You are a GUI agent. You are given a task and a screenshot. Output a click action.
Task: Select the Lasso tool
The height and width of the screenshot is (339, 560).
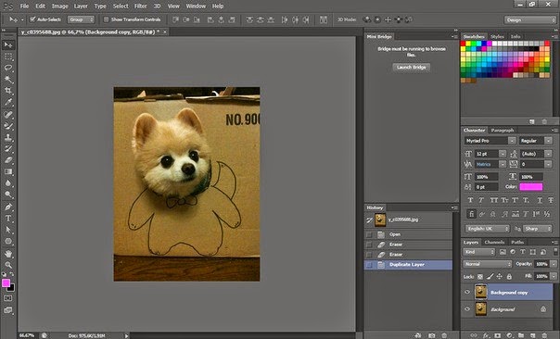tap(8, 68)
